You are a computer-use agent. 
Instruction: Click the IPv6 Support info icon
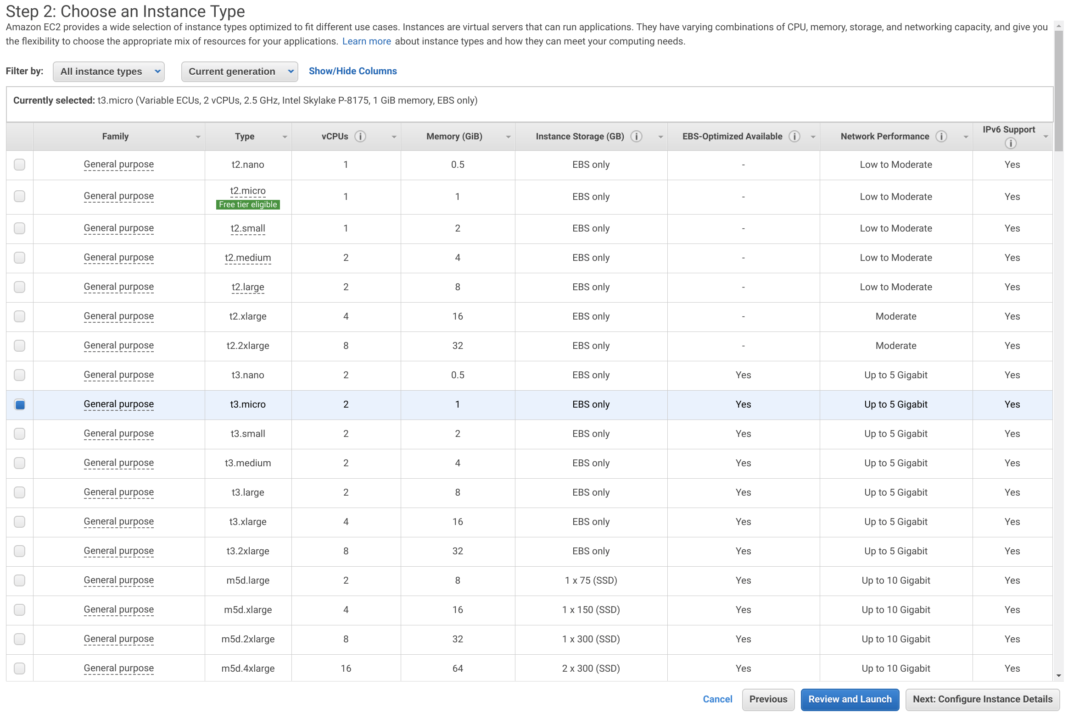[1010, 144]
